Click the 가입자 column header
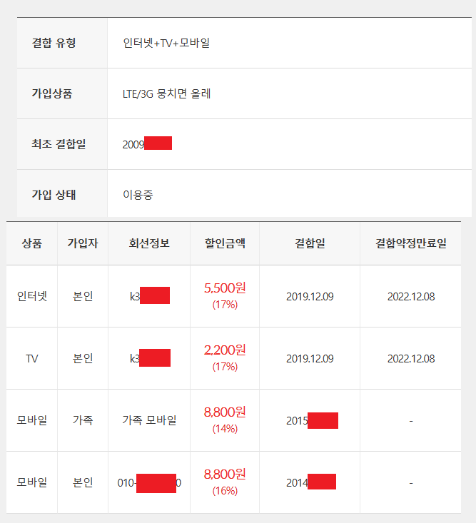This screenshot has width=476, height=523. (x=83, y=243)
